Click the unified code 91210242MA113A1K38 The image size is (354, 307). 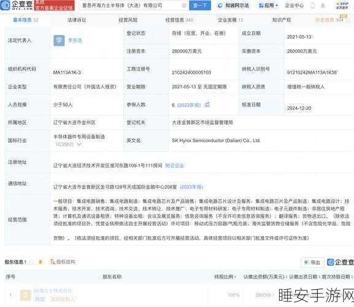[x=312, y=72]
